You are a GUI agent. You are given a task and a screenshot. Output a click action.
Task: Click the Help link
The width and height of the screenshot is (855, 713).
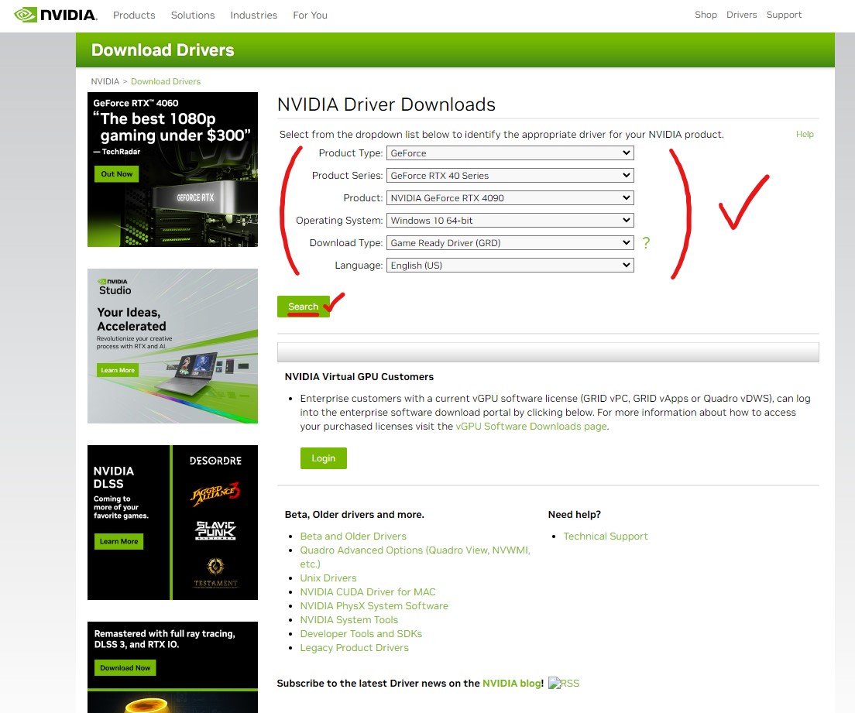(805, 134)
